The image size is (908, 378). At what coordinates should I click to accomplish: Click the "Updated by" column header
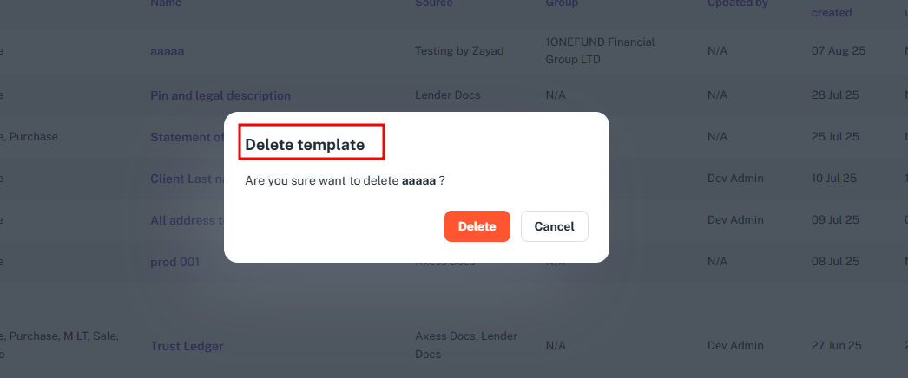[738, 3]
